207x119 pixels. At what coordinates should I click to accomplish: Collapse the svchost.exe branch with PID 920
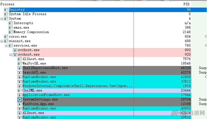click(x=11, y=54)
